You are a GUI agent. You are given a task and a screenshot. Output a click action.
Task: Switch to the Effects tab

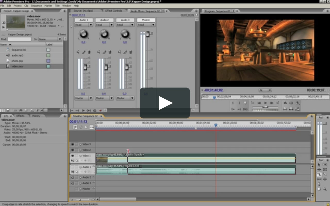[20, 116]
